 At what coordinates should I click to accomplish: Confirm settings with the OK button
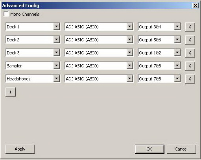[149, 149]
